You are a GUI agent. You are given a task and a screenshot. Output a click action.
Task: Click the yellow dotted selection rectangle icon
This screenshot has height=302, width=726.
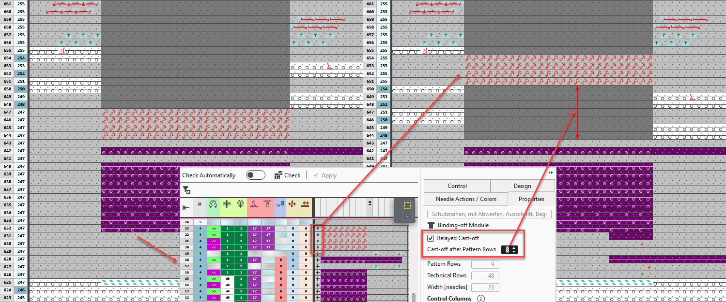[407, 205]
